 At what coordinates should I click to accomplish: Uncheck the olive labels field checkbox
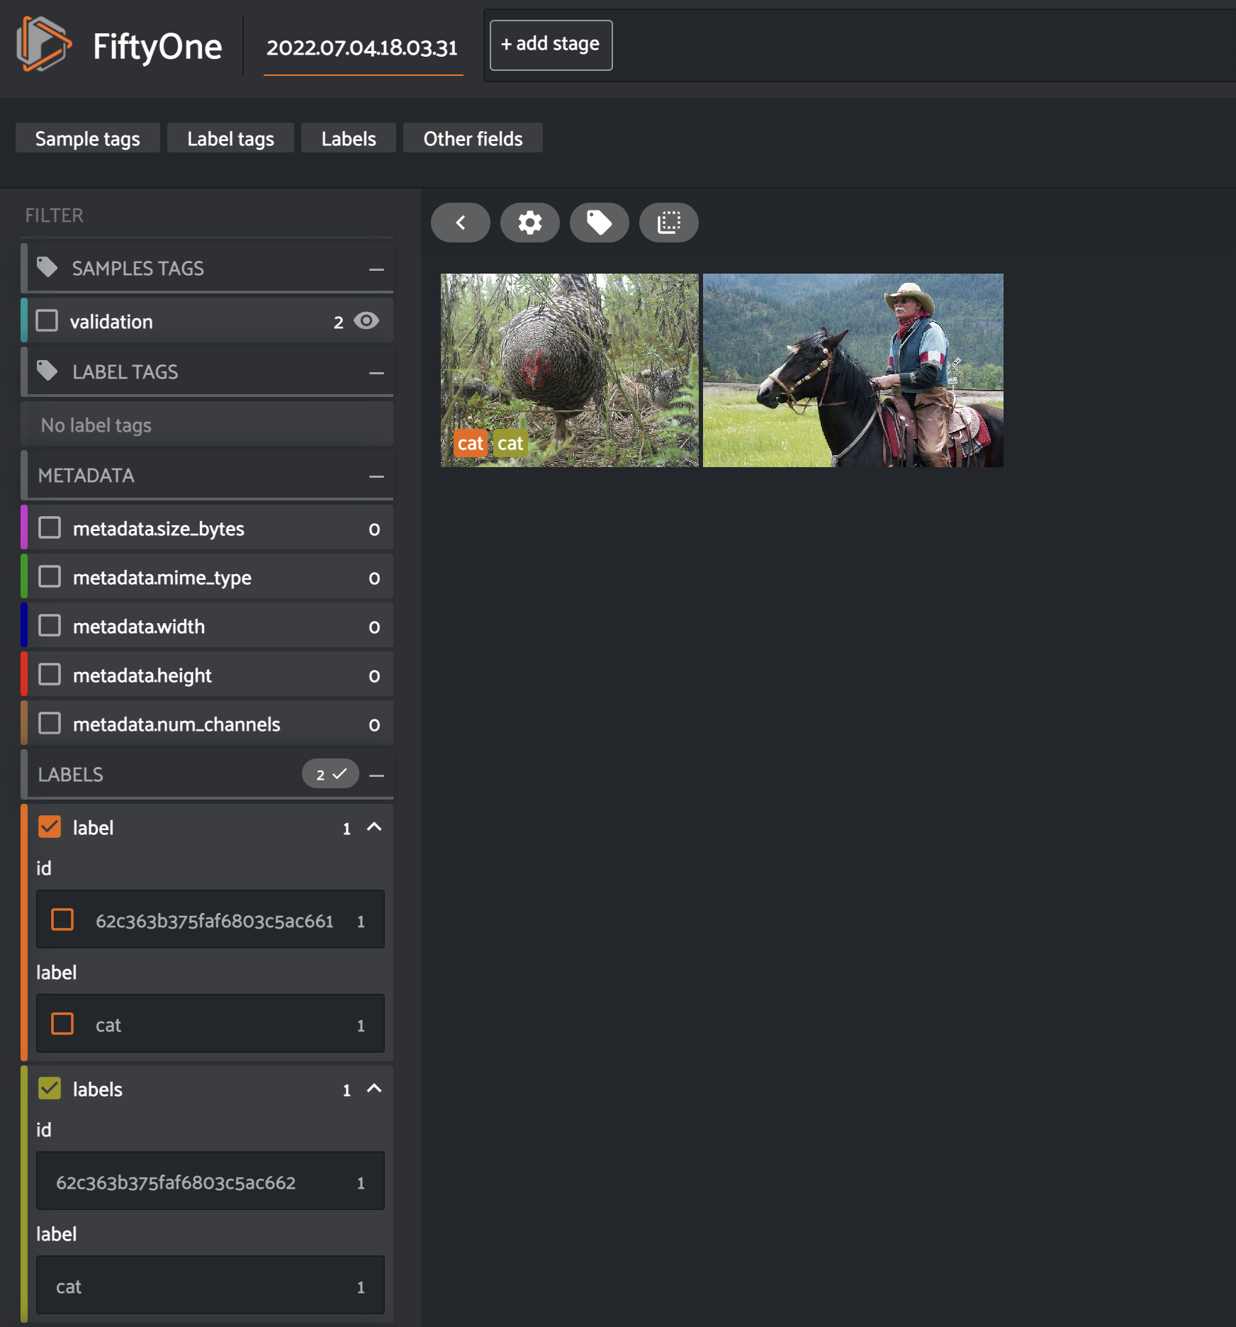[x=50, y=1089]
